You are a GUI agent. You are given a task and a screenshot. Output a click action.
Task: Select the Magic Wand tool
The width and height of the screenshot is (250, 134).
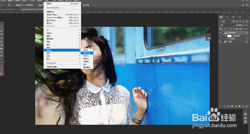(x=1, y=31)
